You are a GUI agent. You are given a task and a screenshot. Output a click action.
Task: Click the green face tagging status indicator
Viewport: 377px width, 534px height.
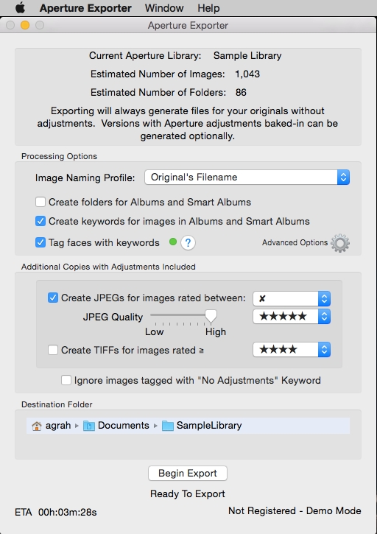coord(173,242)
